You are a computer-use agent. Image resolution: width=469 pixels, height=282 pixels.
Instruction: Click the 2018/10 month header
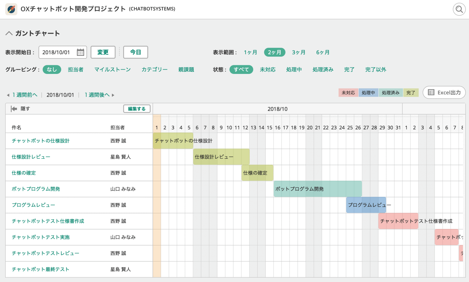pos(278,109)
